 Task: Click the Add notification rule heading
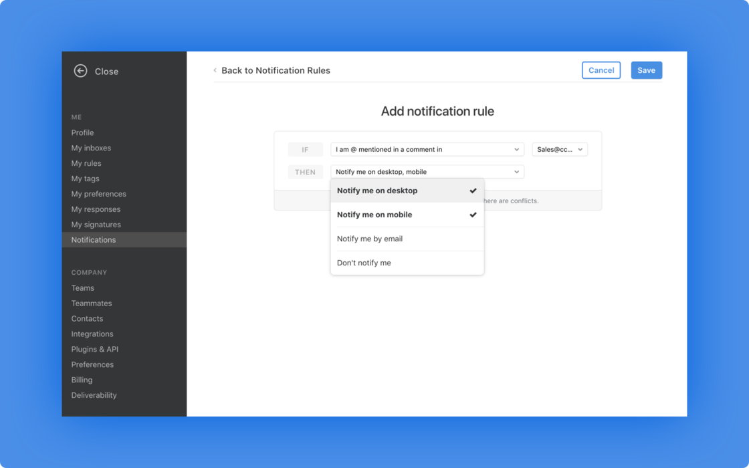tap(437, 111)
